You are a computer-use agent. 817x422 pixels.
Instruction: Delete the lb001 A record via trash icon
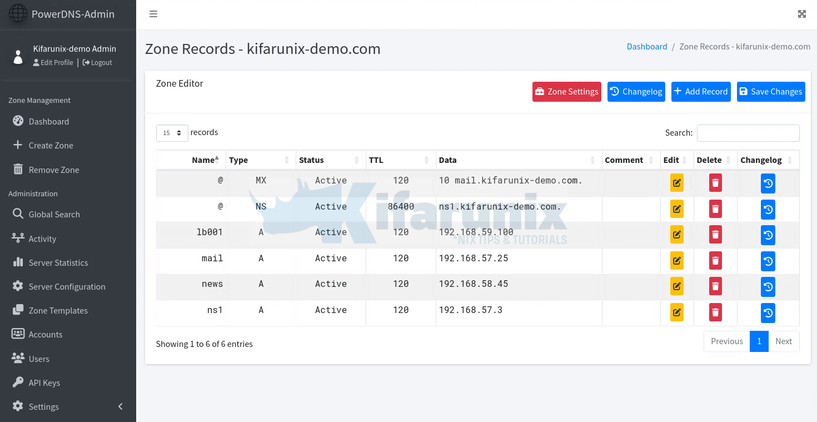coord(715,235)
